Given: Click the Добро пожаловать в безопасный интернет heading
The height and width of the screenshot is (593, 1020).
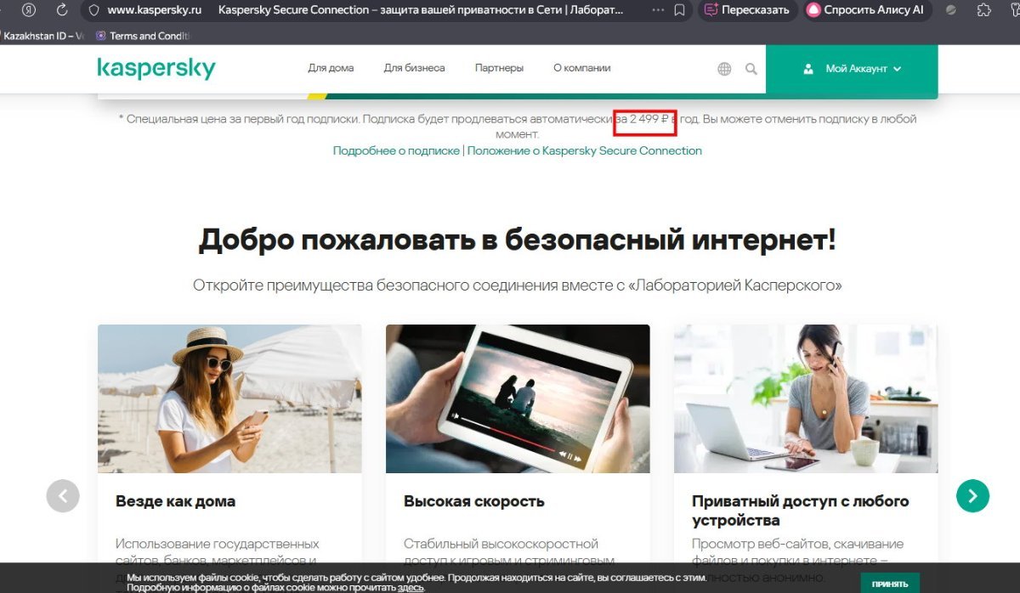Looking at the screenshot, I should click(517, 240).
